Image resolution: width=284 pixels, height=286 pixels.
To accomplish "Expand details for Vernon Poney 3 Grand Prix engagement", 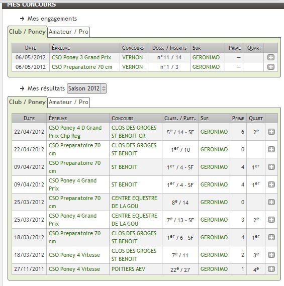I will (x=271, y=57).
